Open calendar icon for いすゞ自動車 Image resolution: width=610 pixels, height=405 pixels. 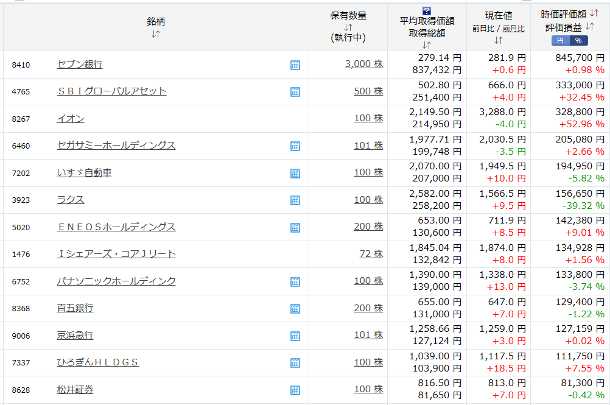[295, 173]
